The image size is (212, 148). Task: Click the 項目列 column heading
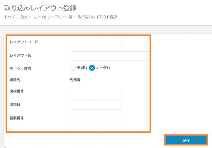15,80
